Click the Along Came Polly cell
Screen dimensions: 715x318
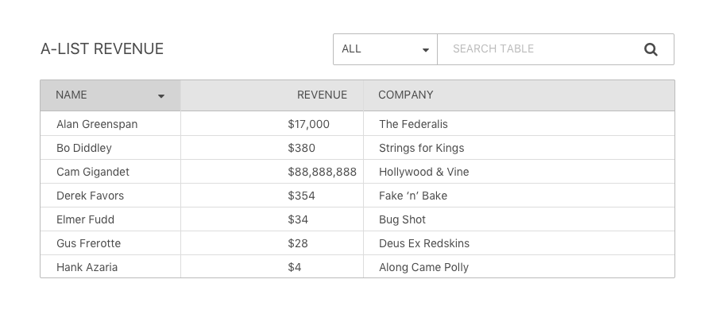519,266
